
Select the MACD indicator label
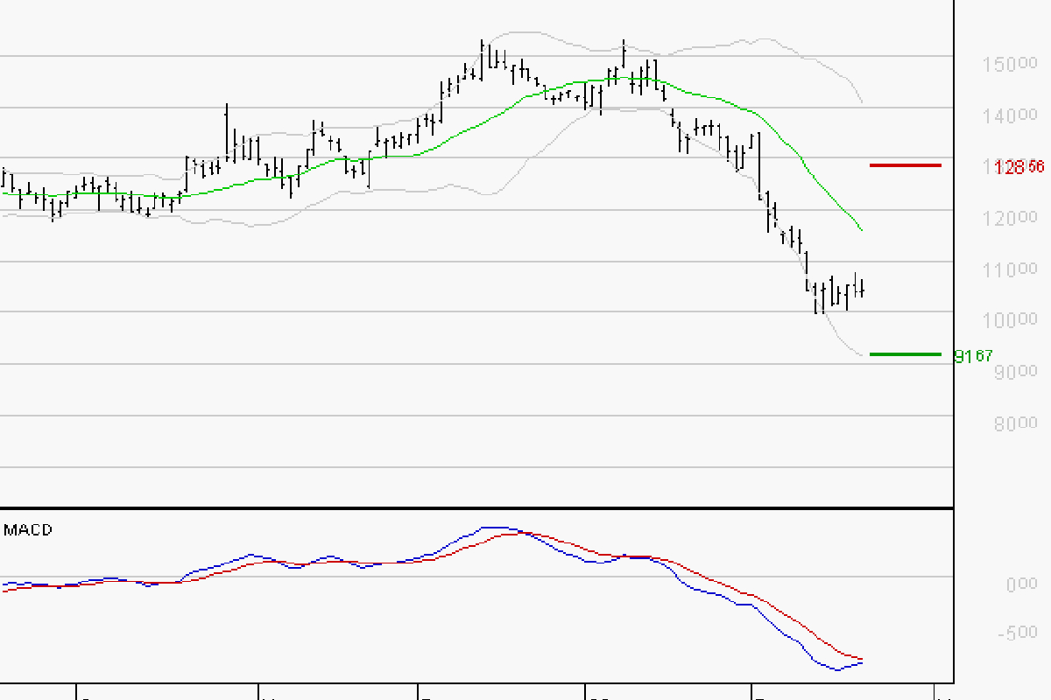(28, 529)
